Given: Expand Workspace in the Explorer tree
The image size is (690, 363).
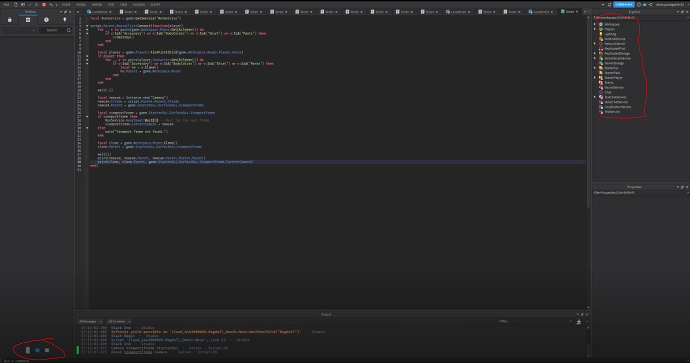Looking at the screenshot, I should point(594,24).
